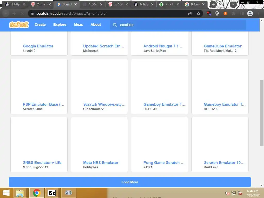Open File Explorer from taskbar
The image size is (264, 198).
point(20,193)
